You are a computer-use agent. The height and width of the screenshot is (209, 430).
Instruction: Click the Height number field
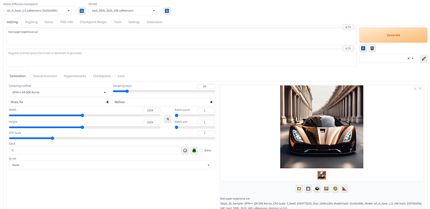[x=151, y=122]
